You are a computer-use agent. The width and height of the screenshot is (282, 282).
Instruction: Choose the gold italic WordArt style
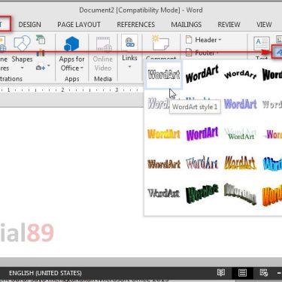tap(240, 163)
